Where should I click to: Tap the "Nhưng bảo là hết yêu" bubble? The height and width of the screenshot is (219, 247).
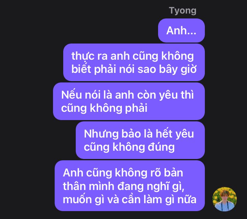pyautogui.click(x=140, y=140)
